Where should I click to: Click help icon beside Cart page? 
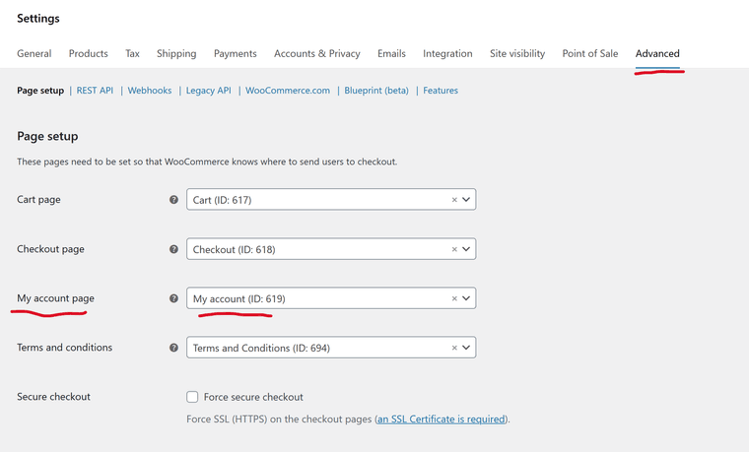pos(174,200)
